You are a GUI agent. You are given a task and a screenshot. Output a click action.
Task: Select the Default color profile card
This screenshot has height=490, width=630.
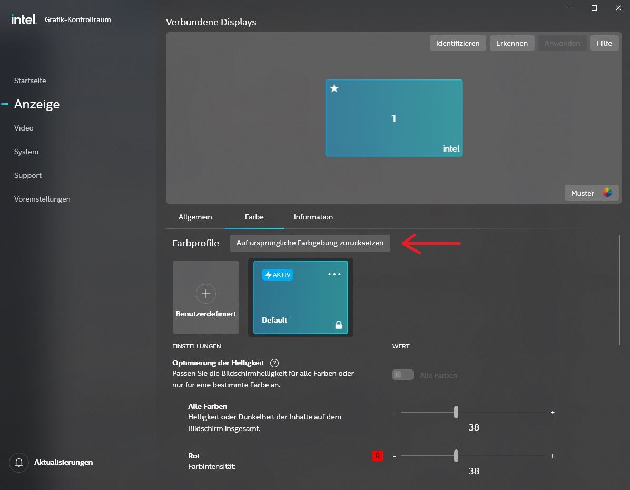click(301, 297)
